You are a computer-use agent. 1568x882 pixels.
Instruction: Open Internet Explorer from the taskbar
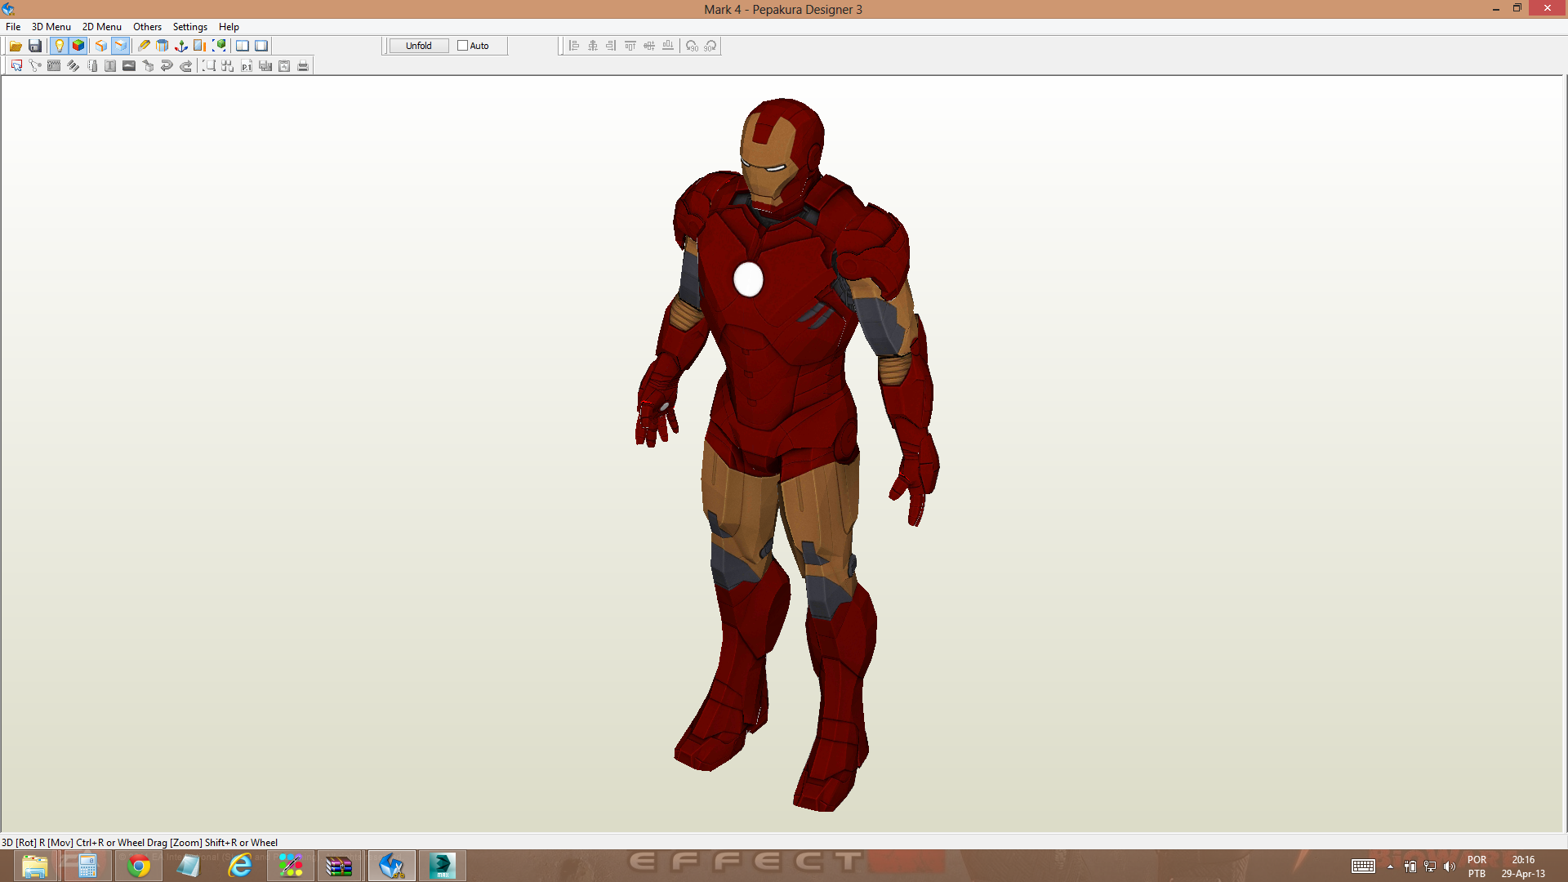pyautogui.click(x=240, y=866)
